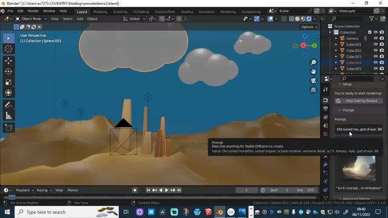
Task: Open the Render properties tab icon
Action: point(326,100)
